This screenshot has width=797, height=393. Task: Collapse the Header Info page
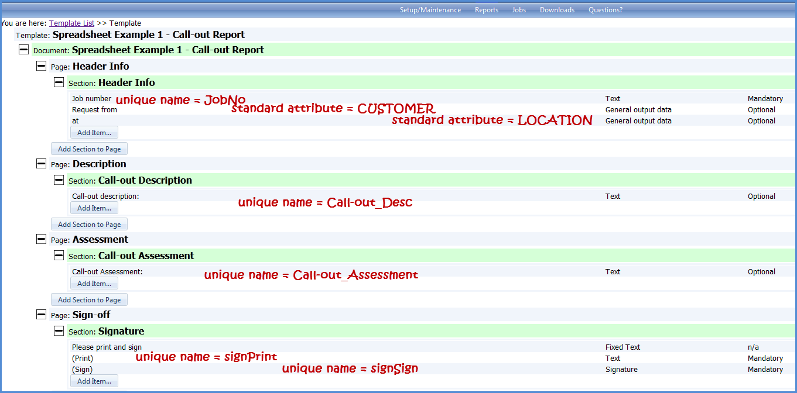(41, 66)
